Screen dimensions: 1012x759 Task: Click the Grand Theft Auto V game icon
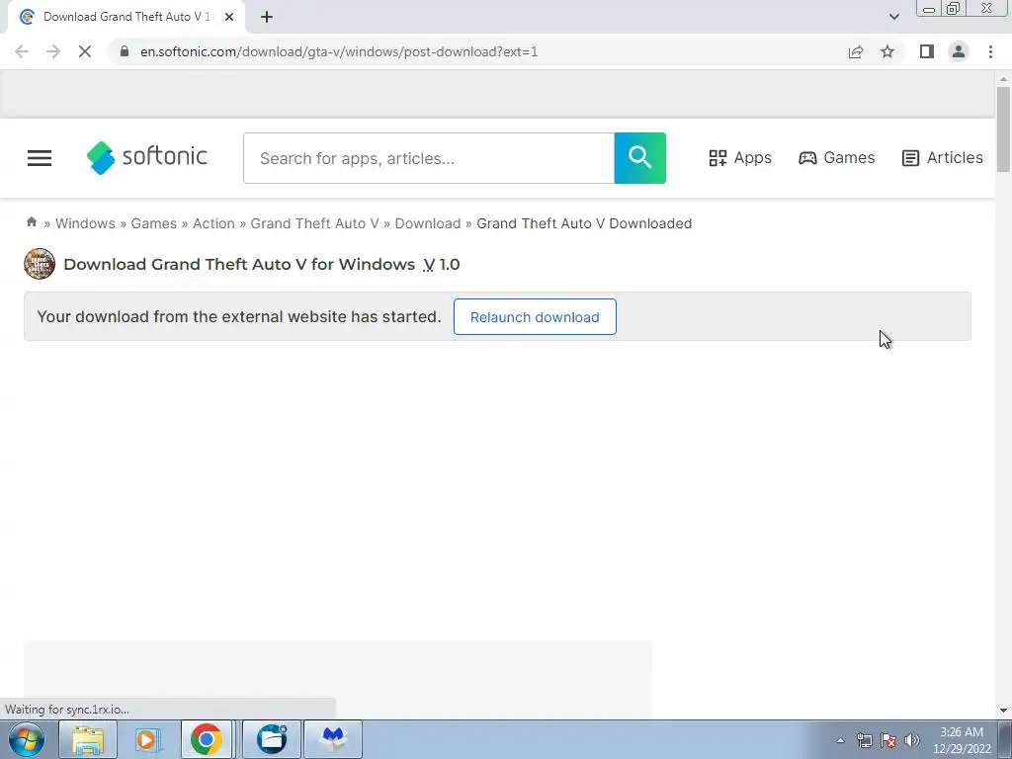(40, 264)
